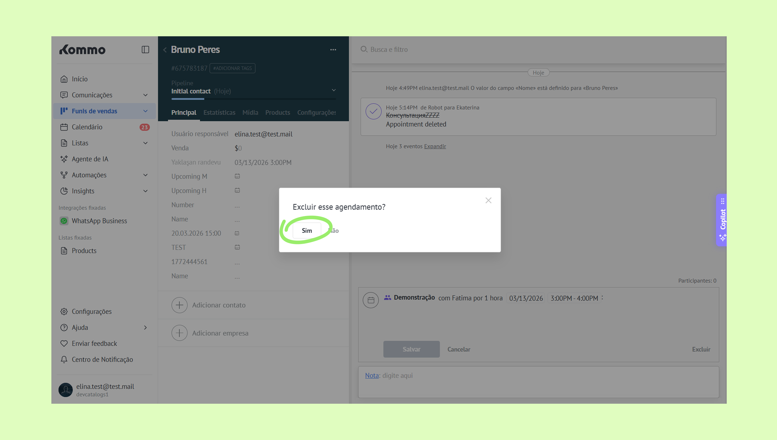The width and height of the screenshot is (777, 440).
Task: Expand the Comunicações menu chevron
Action: pos(145,95)
